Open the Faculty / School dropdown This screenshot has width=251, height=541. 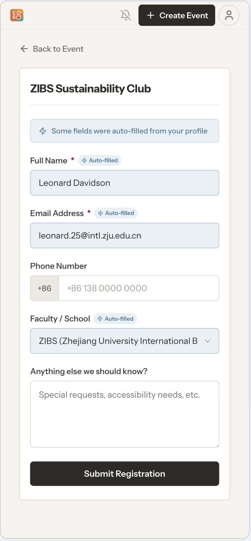click(125, 341)
